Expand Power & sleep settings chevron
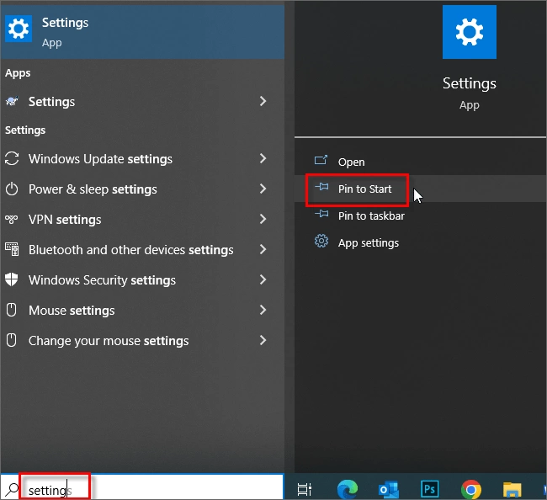This screenshot has width=547, height=500. click(263, 189)
